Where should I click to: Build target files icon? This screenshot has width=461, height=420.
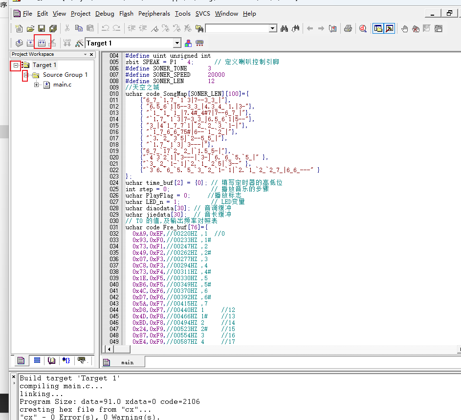[x=30, y=43]
